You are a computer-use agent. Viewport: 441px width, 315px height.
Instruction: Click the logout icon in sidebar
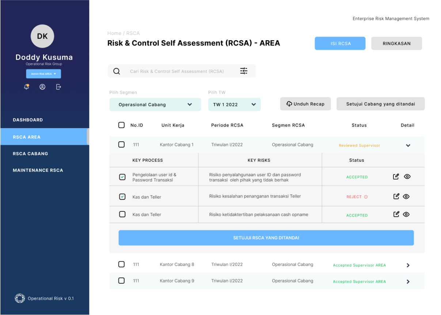pyautogui.click(x=58, y=87)
